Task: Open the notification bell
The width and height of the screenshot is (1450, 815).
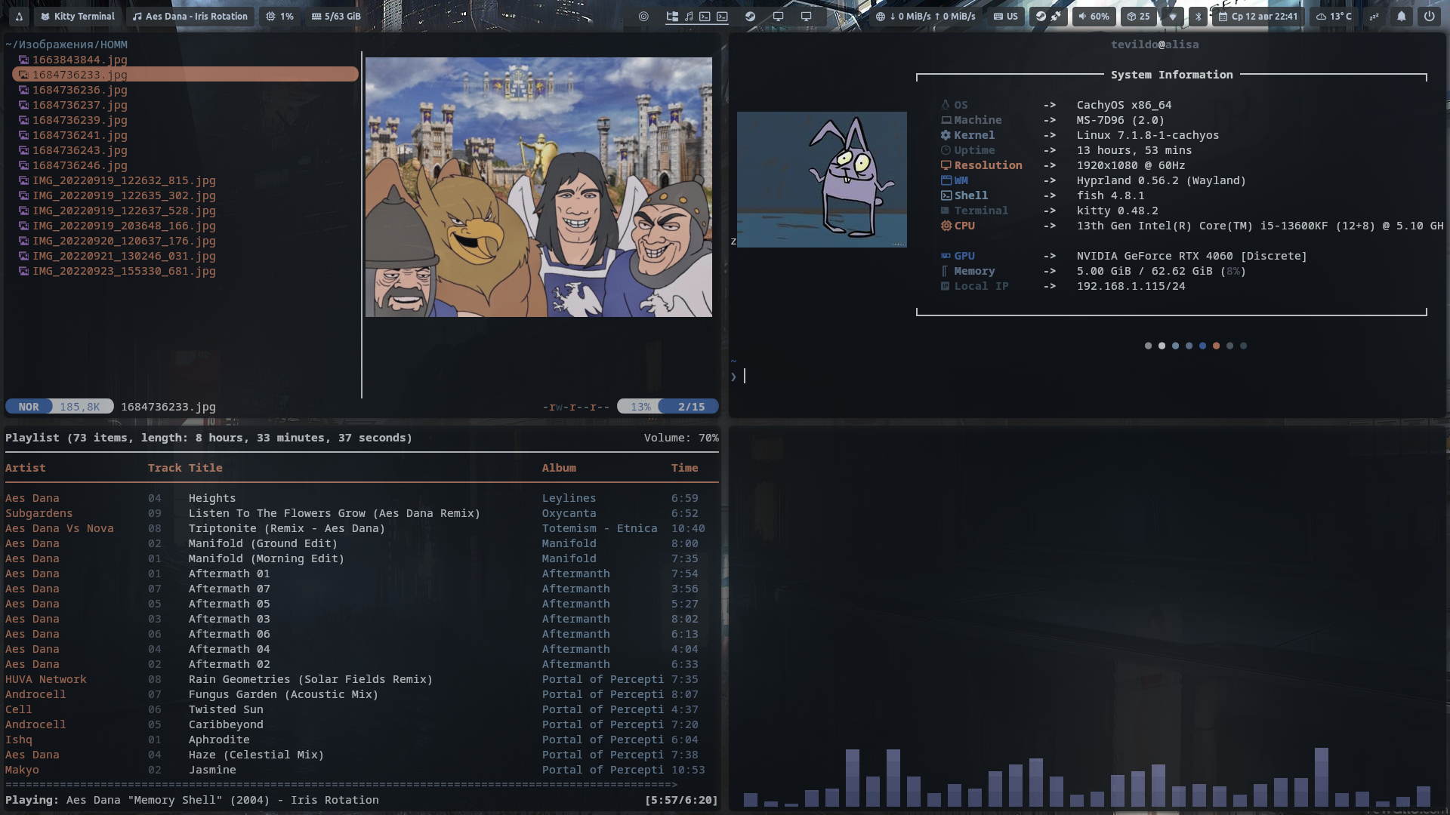Action: (1402, 16)
